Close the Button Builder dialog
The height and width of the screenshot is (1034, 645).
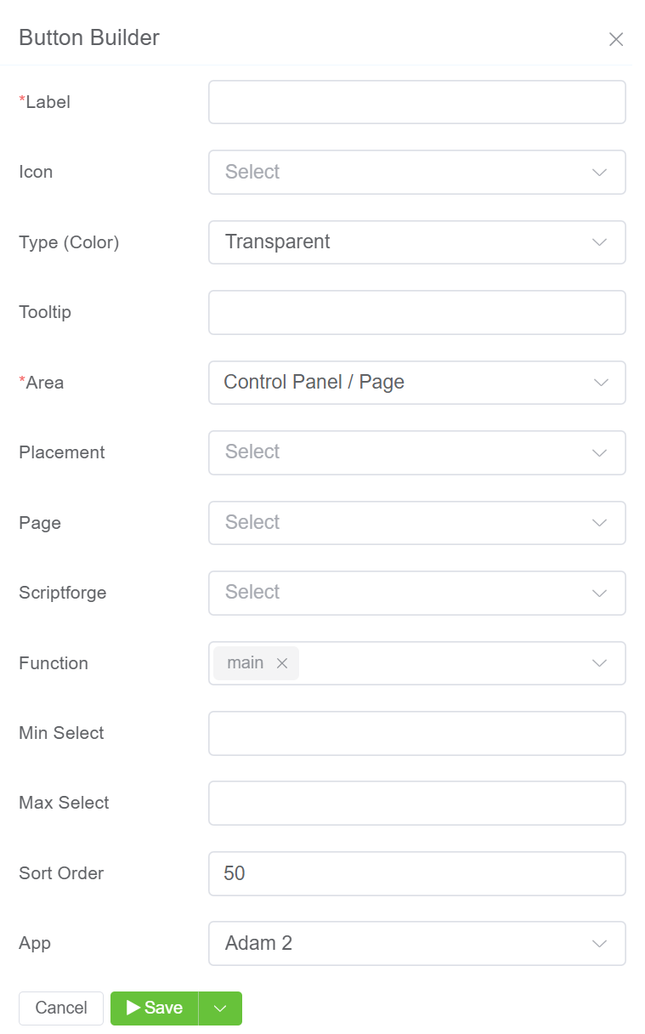pos(616,39)
